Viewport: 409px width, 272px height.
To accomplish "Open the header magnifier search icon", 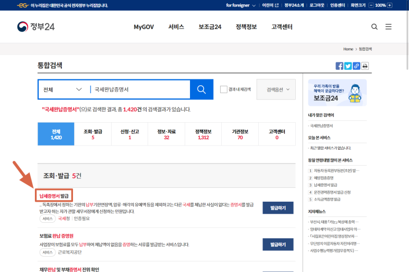I will click(x=374, y=26).
